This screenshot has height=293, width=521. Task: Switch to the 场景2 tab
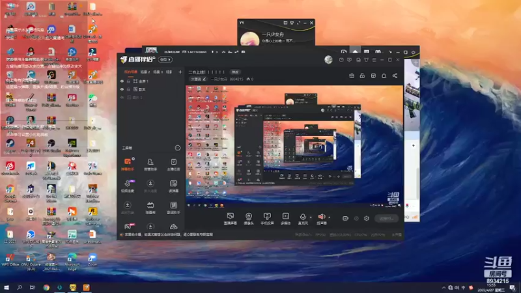145,72
